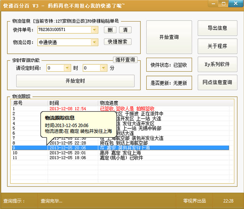Click 导出信息 to export results

pyautogui.click(x=217, y=28)
